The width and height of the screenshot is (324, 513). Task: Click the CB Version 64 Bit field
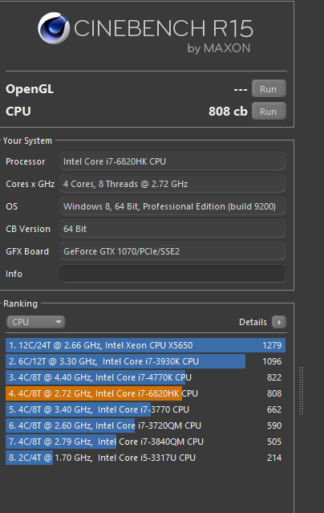tap(172, 229)
